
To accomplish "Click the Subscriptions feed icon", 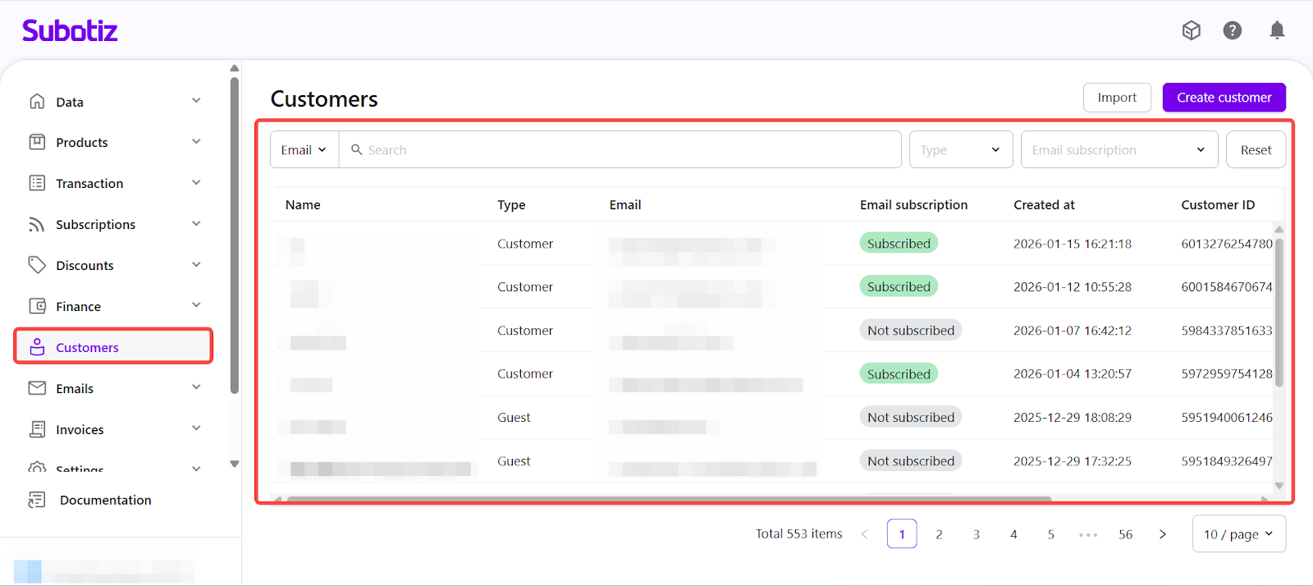I will pyautogui.click(x=37, y=224).
